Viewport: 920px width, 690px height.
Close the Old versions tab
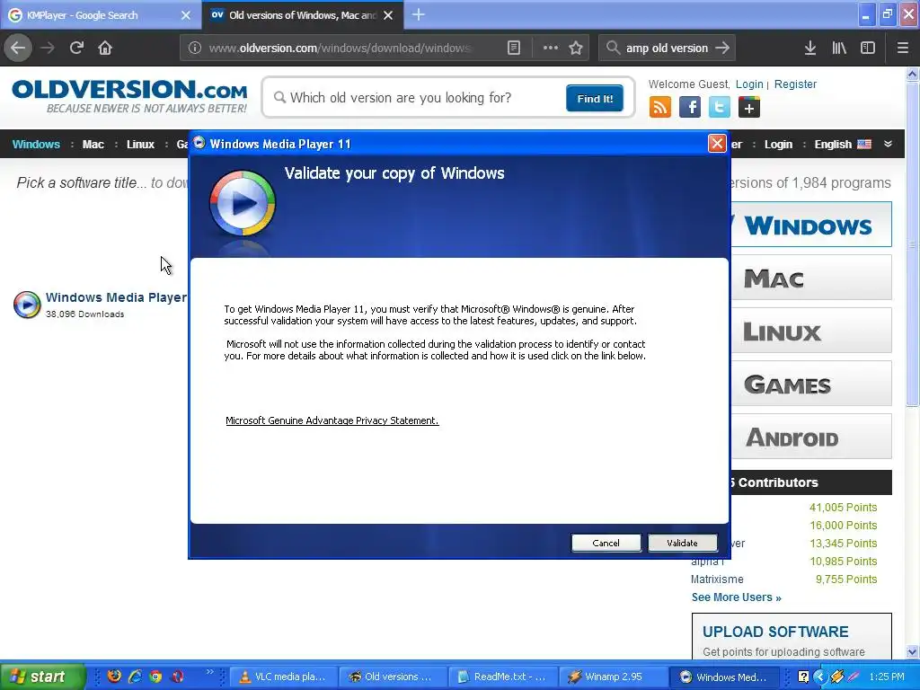point(388,15)
